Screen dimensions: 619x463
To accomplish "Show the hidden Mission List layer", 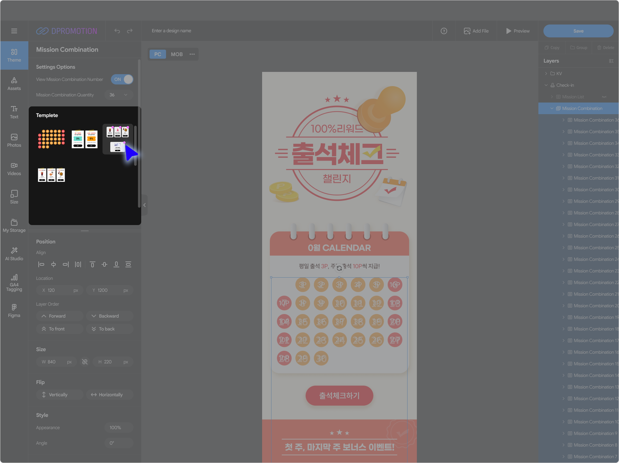I will point(604,97).
